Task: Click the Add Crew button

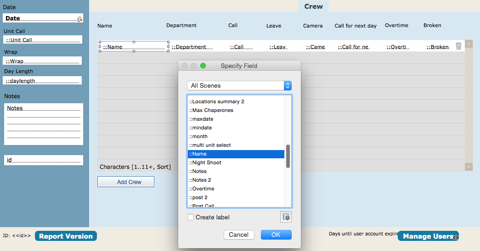Action: [x=126, y=182]
